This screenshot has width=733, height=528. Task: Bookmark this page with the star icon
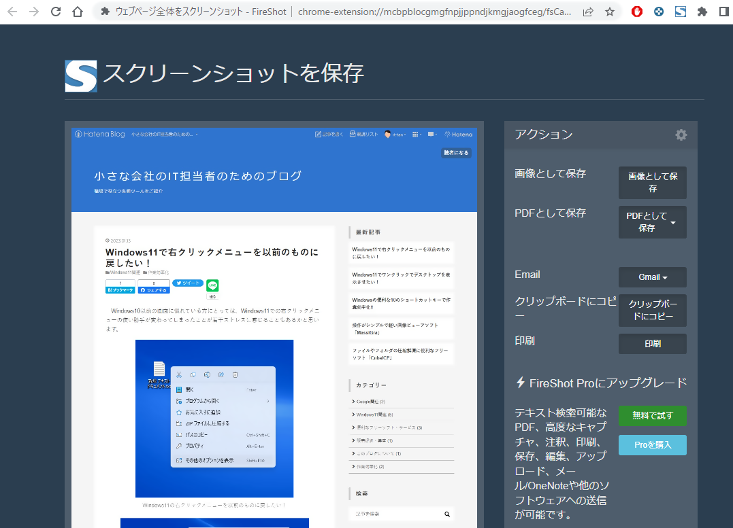(x=610, y=12)
